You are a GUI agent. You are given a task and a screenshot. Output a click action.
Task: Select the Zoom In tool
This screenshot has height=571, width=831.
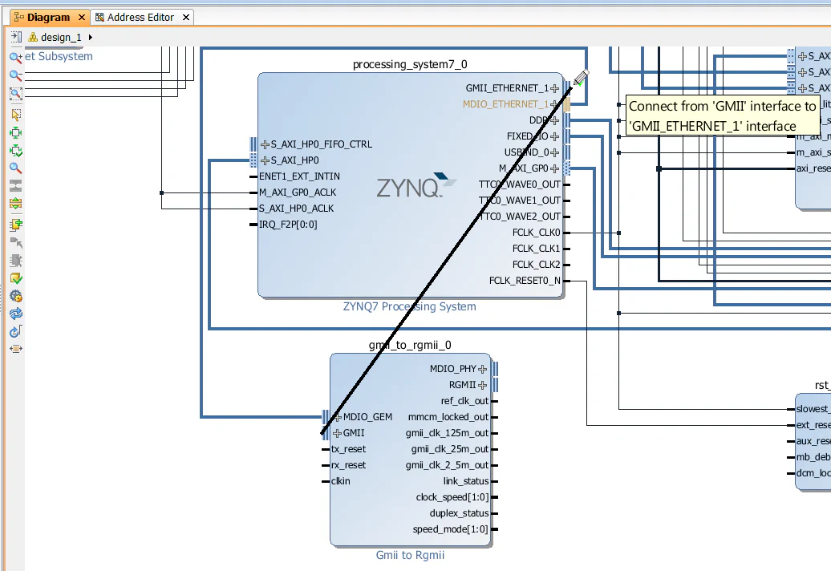point(16,57)
